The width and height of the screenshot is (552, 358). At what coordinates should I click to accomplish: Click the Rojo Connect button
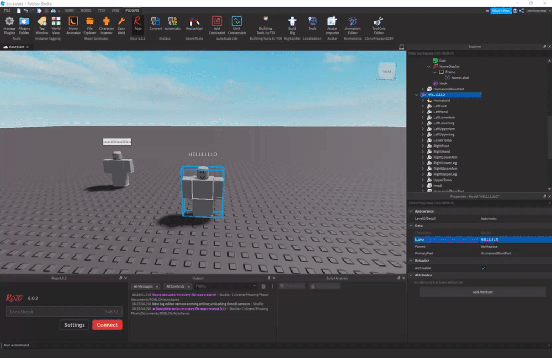pos(108,325)
